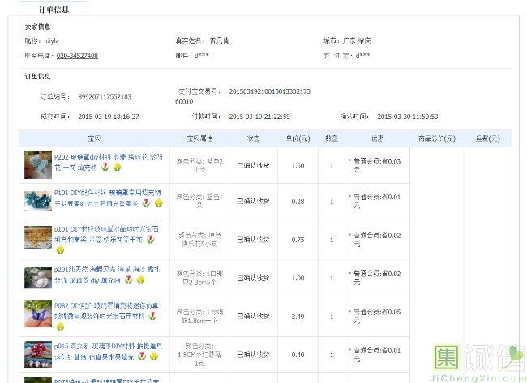527x383 pixels.
Task: Click the red 7-day return icon on P202 item
Action: click(x=105, y=167)
